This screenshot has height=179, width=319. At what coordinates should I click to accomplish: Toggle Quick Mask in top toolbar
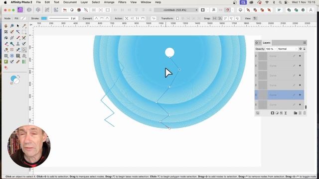coord(203,10)
